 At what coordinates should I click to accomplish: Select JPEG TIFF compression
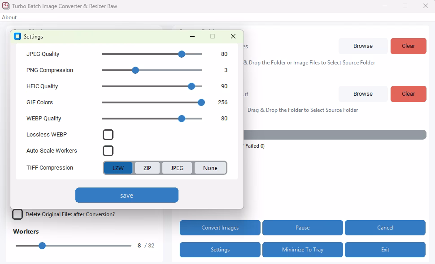tap(177, 168)
